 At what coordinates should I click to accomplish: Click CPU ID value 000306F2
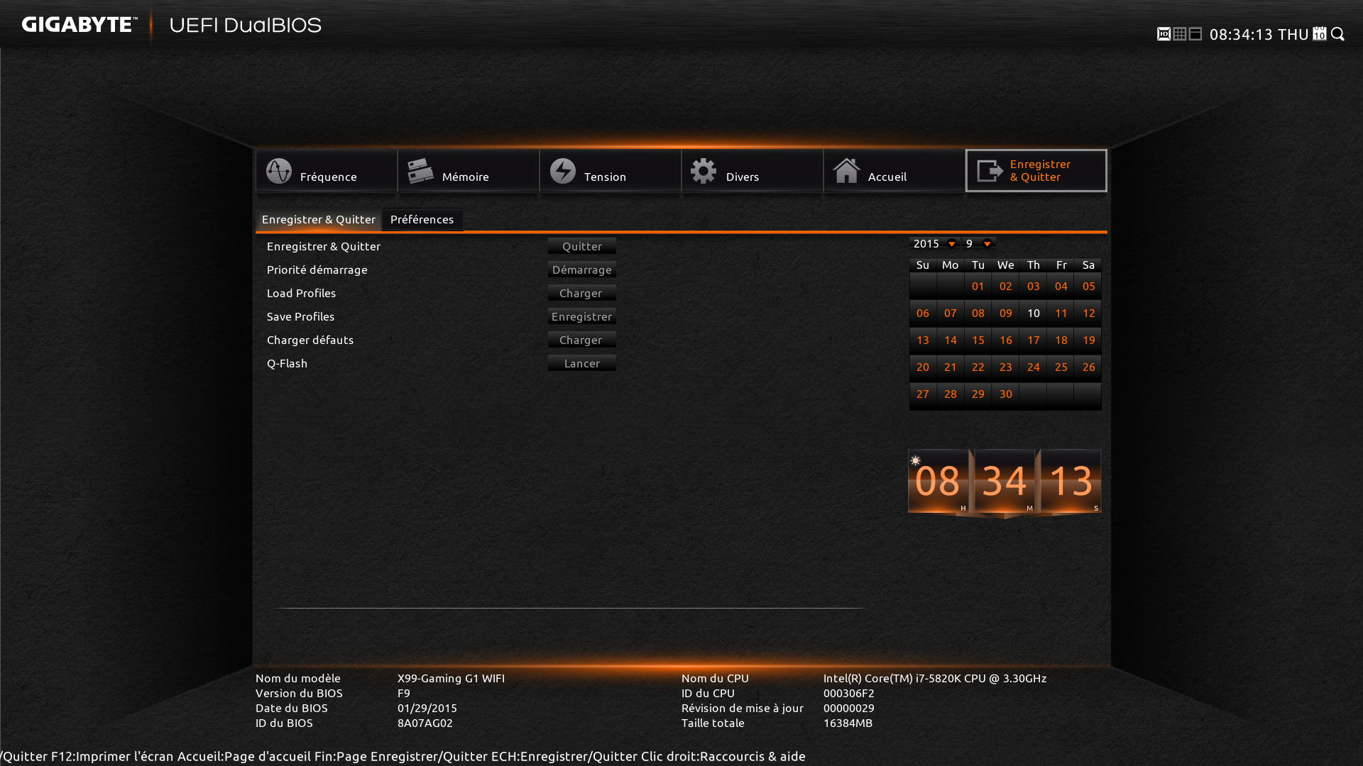pyautogui.click(x=848, y=693)
